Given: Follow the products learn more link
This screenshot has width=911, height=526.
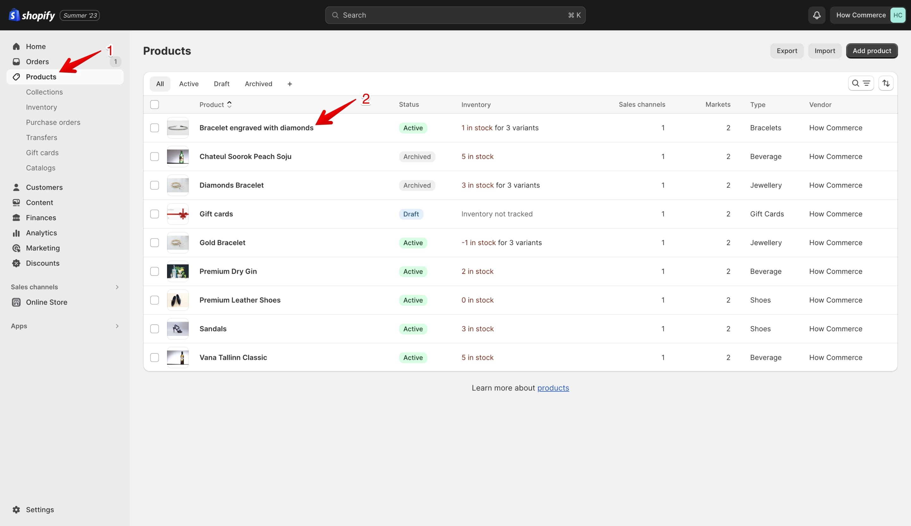Looking at the screenshot, I should click(553, 388).
